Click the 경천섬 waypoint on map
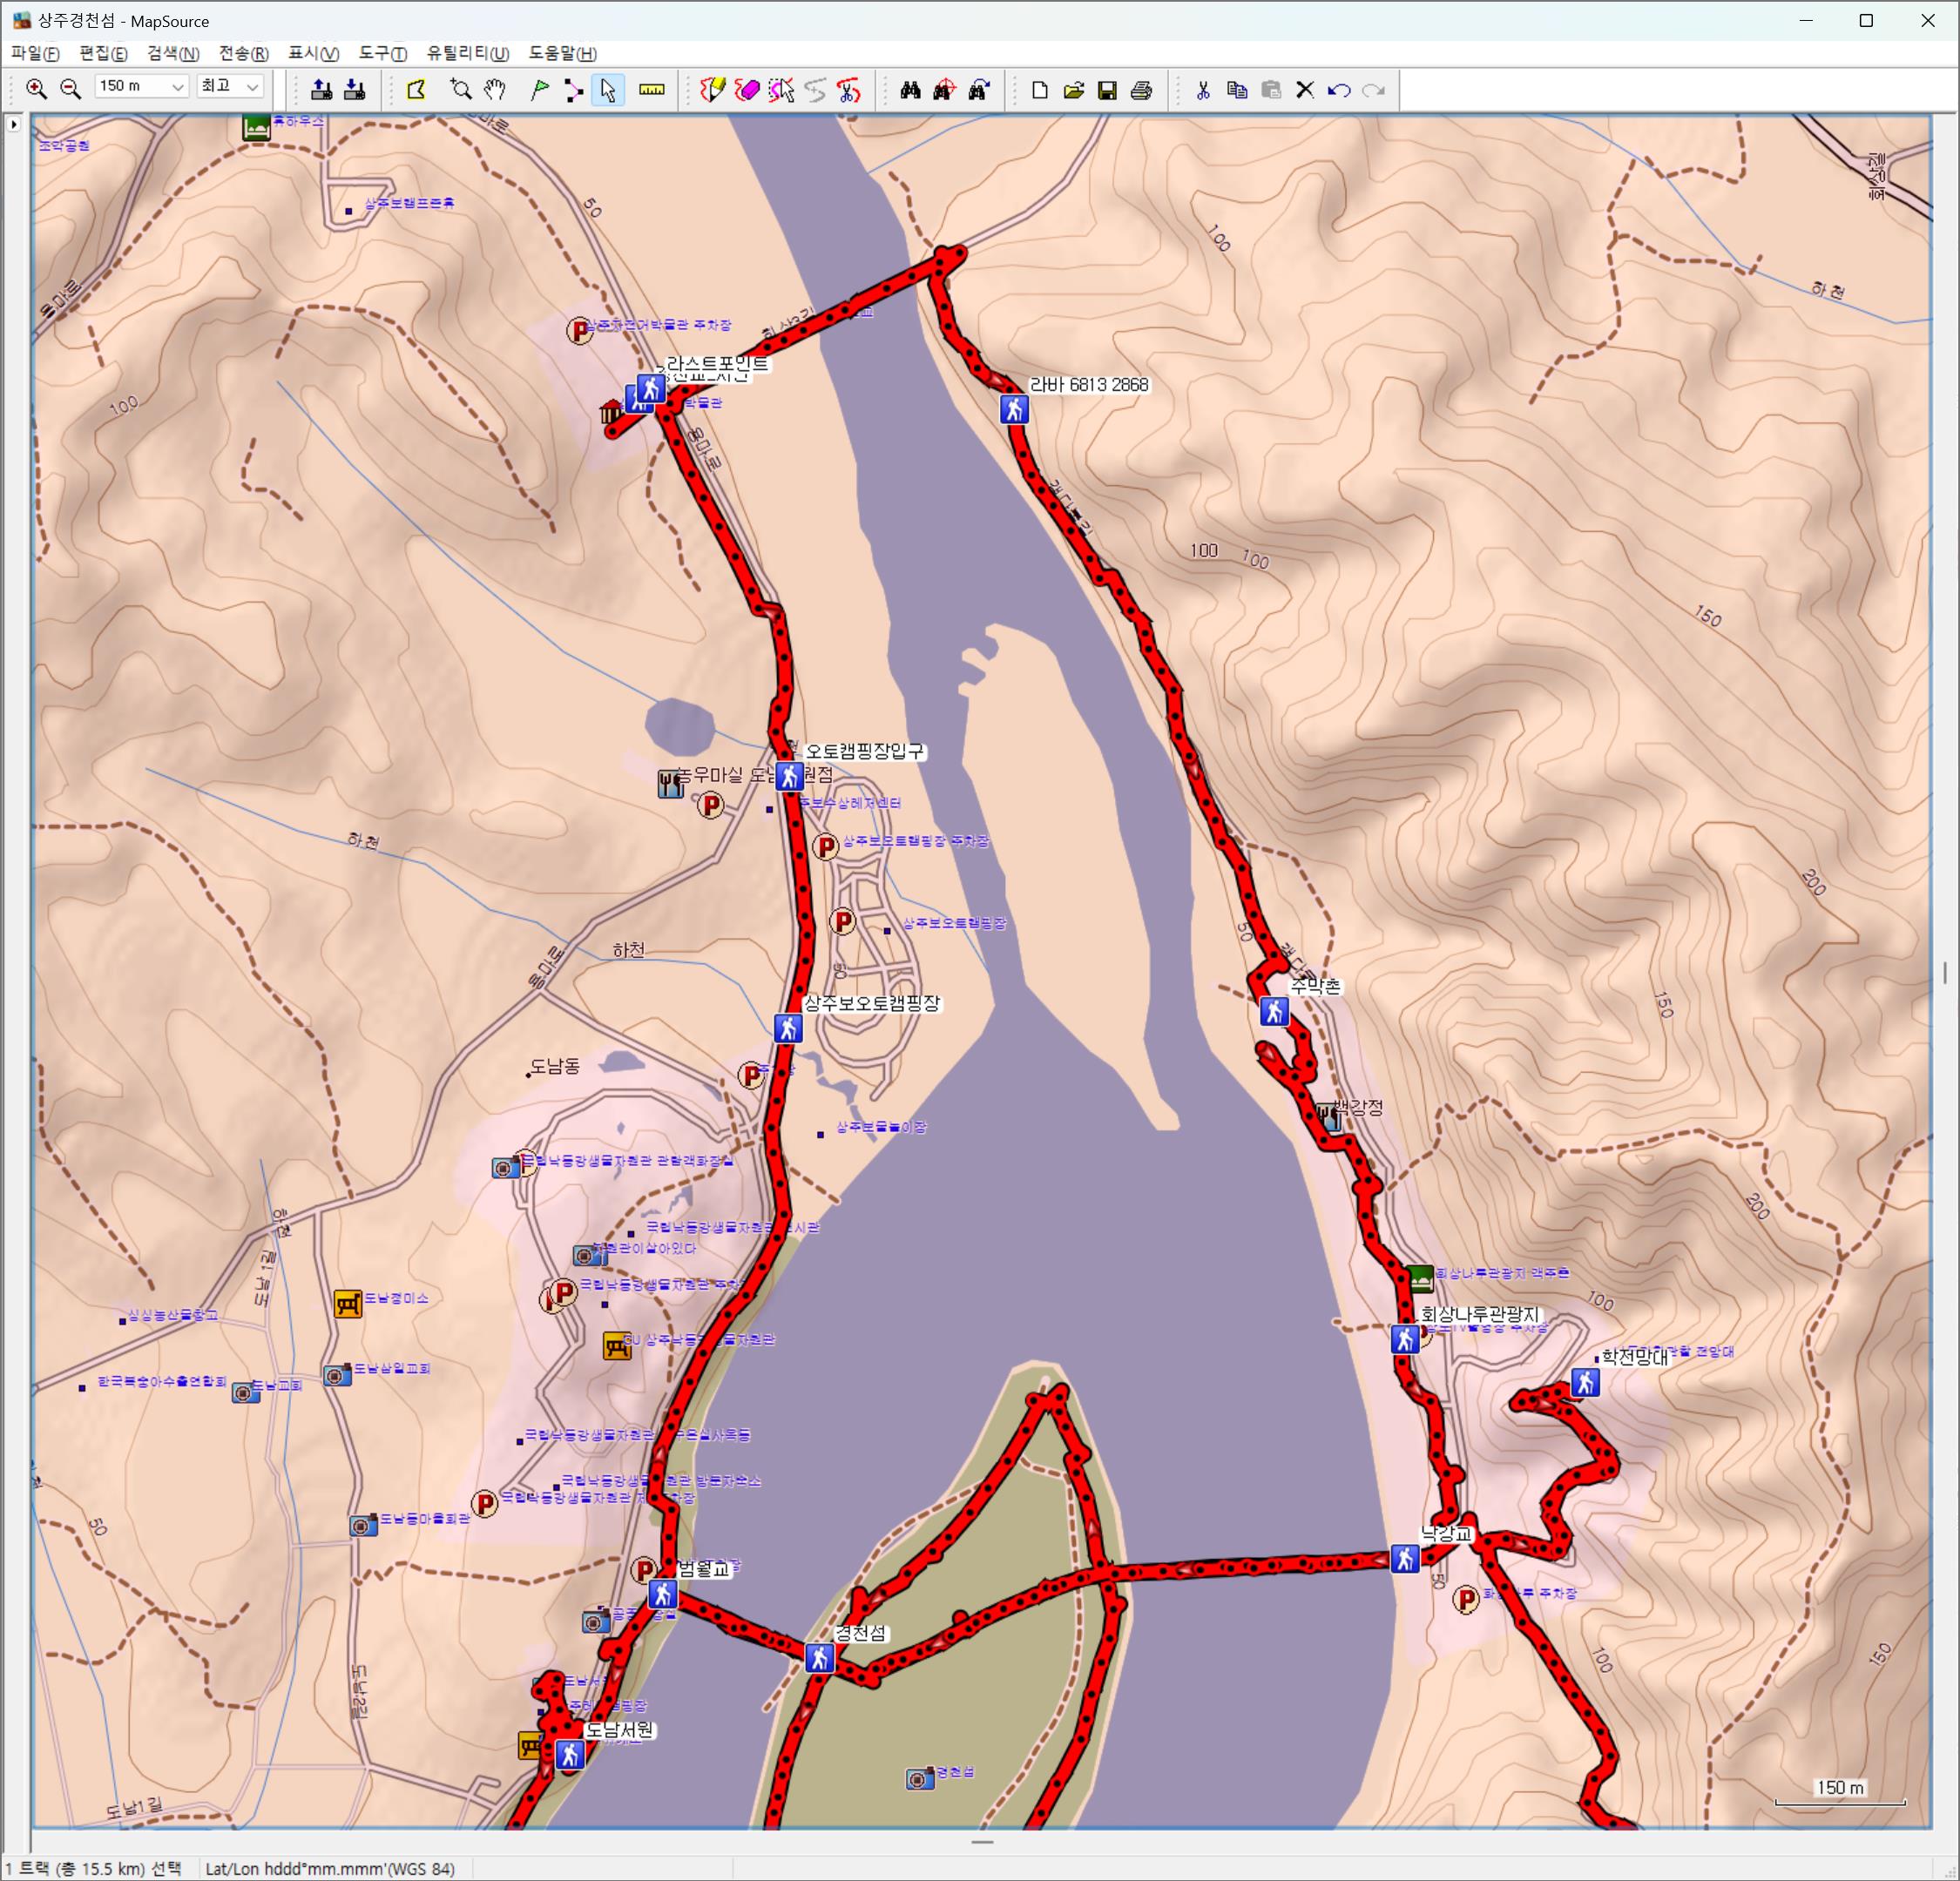Image resolution: width=1960 pixels, height=1881 pixels. (820, 1658)
